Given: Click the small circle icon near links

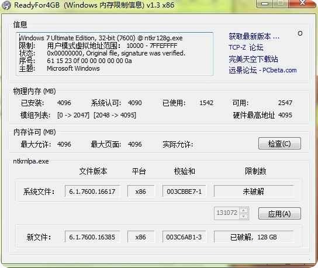Looking at the screenshot, I should [x=300, y=33].
